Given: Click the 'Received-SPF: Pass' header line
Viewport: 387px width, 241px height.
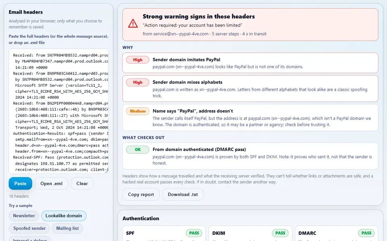Looking at the screenshot, I should pyautogui.click(x=60, y=157).
